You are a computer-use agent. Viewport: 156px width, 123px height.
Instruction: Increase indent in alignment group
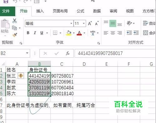[136, 33]
